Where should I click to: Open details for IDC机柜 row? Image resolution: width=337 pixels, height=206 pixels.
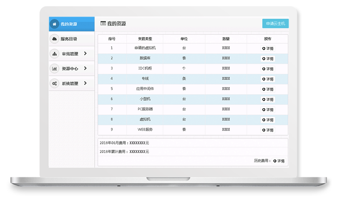tap(268, 69)
